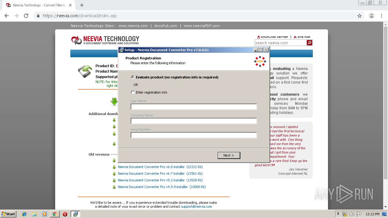Show hidden system tray icons
The image size is (388, 218).
pos(338,214)
